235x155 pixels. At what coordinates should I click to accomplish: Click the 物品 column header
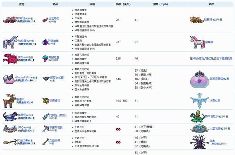(x=55, y=4)
